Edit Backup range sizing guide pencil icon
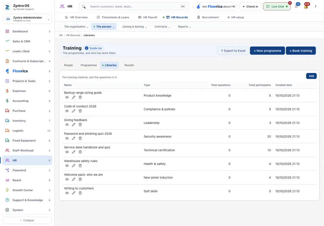324x226 pixels. click(x=74, y=97)
